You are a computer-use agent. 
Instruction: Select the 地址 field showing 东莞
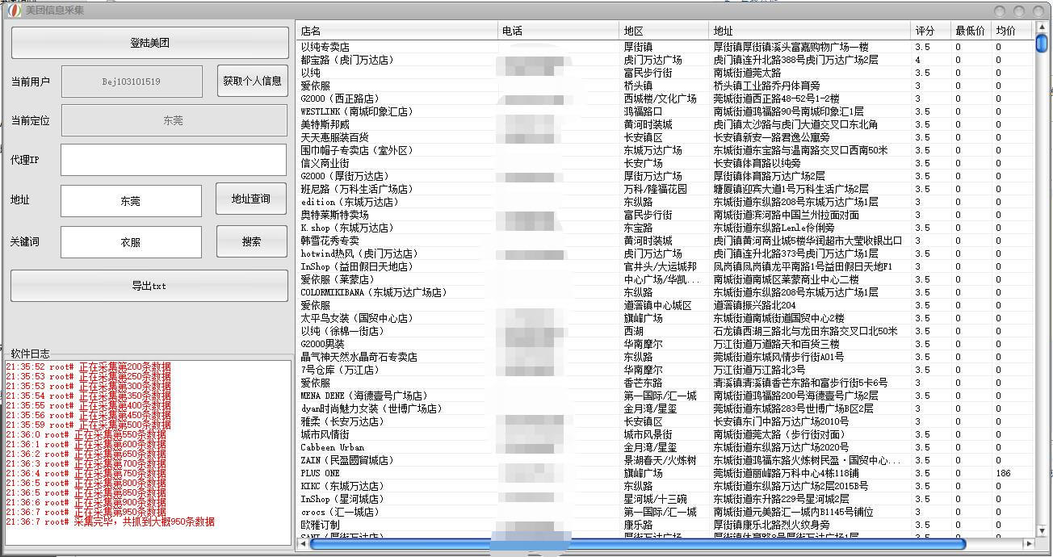(x=130, y=199)
